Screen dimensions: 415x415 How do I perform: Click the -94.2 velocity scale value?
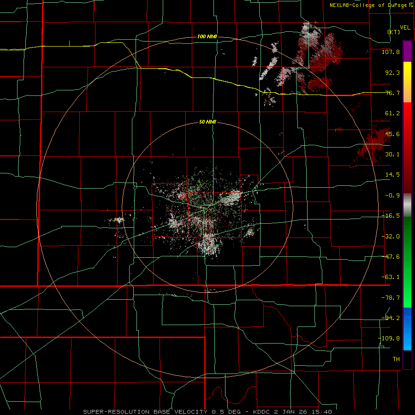(391, 318)
